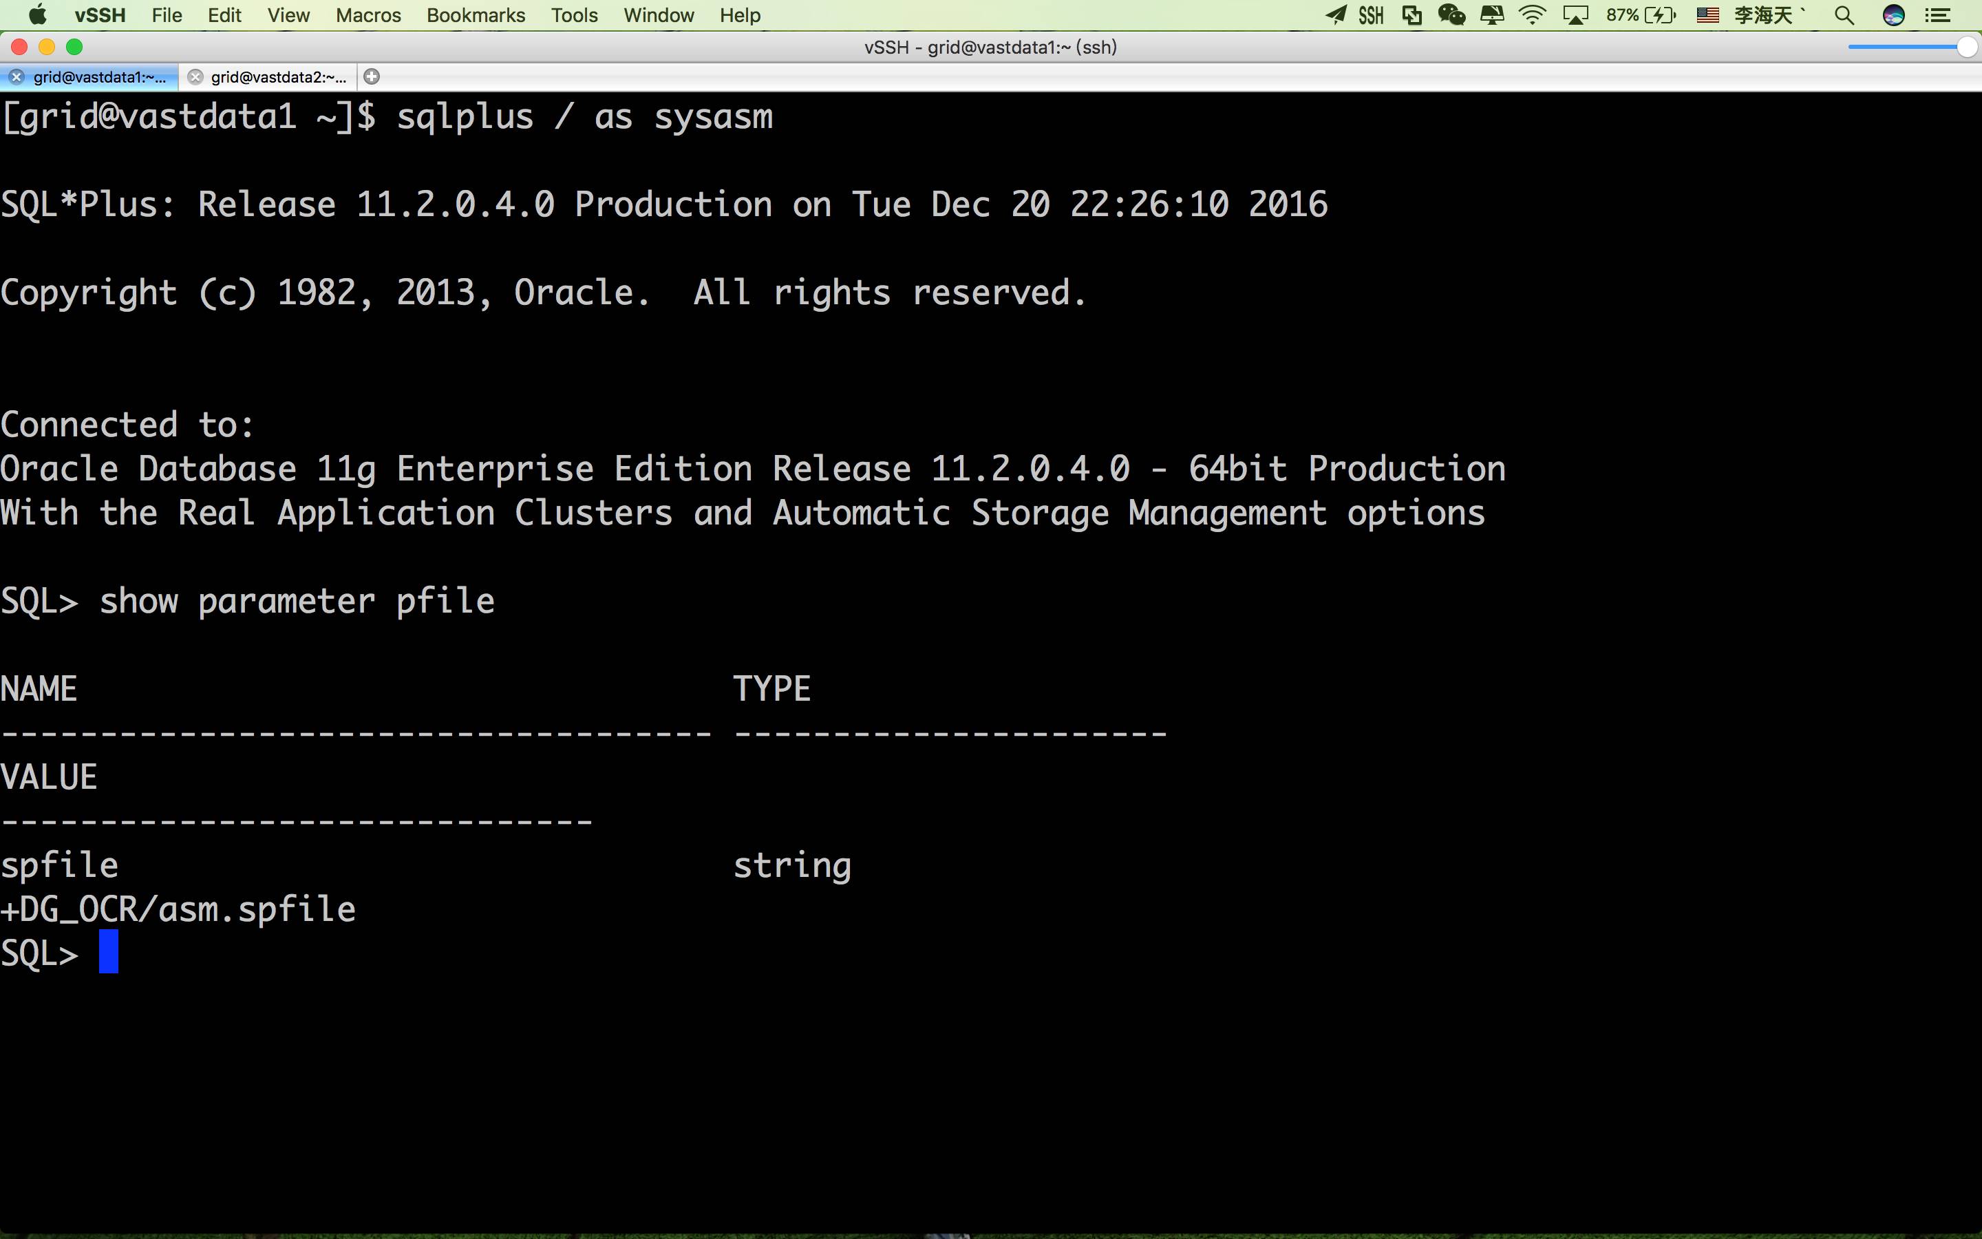Open the battery status menu at 87%
Viewport: 1982px width, 1239px height.
tap(1641, 14)
